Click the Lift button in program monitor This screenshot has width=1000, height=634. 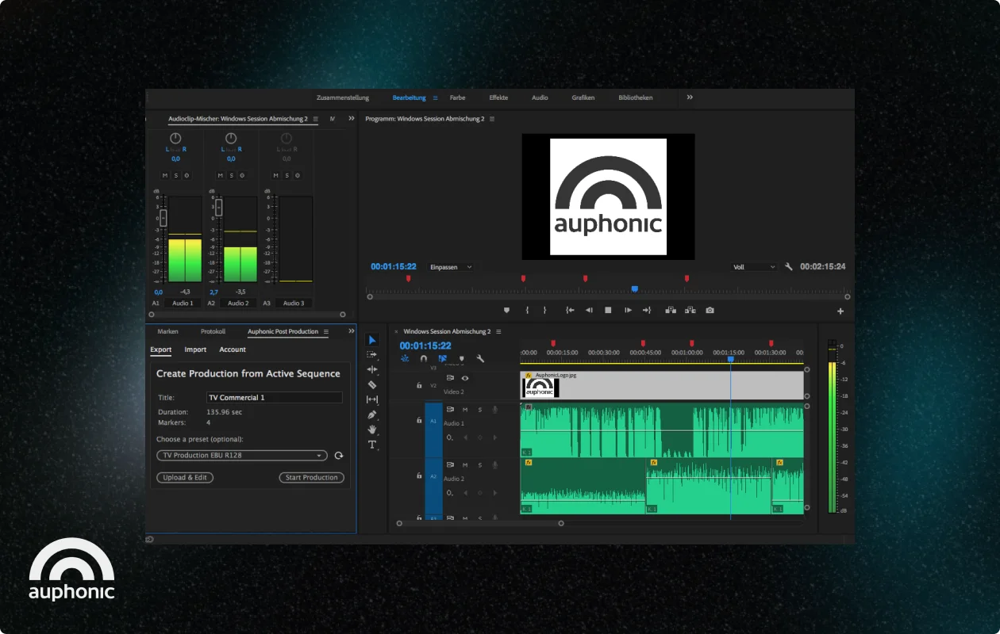tap(671, 311)
